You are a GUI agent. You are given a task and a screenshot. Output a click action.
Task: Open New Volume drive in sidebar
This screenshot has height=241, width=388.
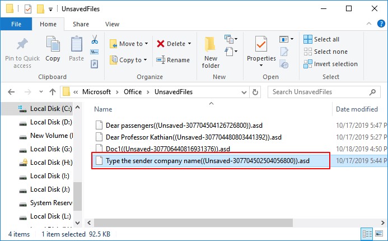pos(46,136)
